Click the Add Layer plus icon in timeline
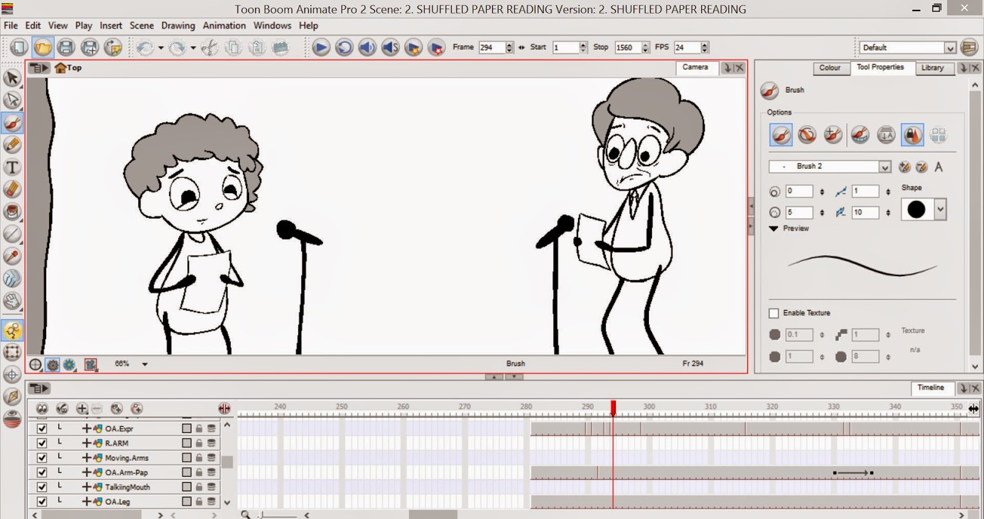This screenshot has width=984, height=519. (81, 408)
